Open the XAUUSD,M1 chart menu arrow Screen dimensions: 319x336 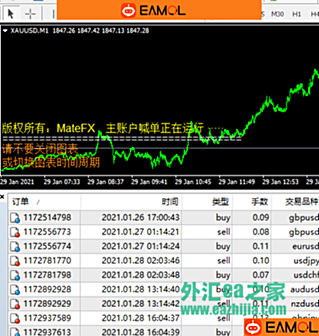pyautogui.click(x=5, y=31)
